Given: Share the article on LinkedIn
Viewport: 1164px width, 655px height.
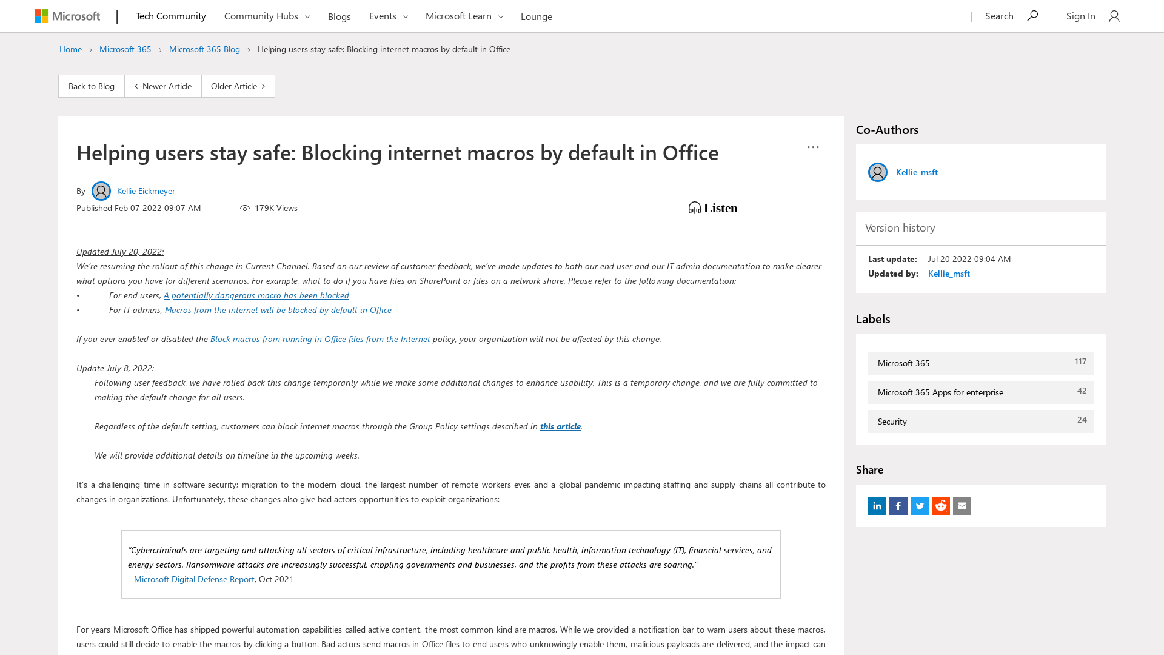Looking at the screenshot, I should tap(877, 506).
